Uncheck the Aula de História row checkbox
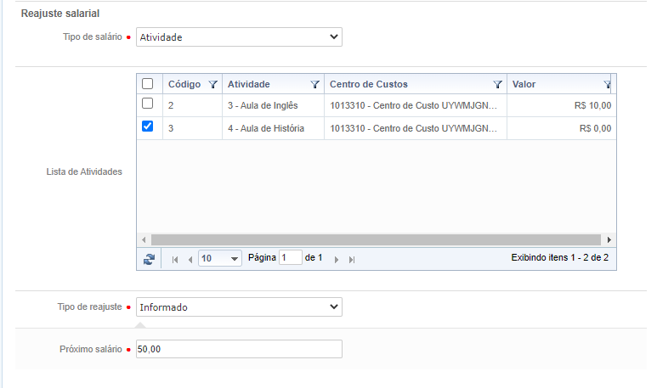657x388 pixels. (148, 127)
